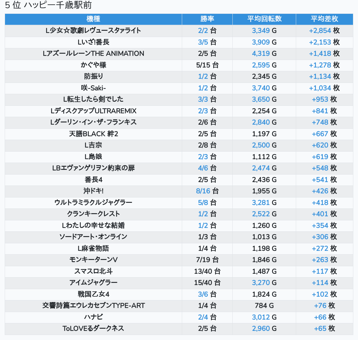
Task: Click ウルトラミラクルジャグラー machine name
Action: (x=93, y=202)
